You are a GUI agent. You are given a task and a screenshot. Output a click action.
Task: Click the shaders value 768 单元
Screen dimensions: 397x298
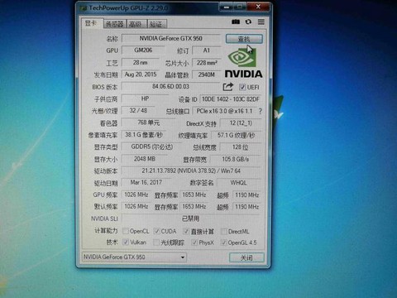pos(149,123)
